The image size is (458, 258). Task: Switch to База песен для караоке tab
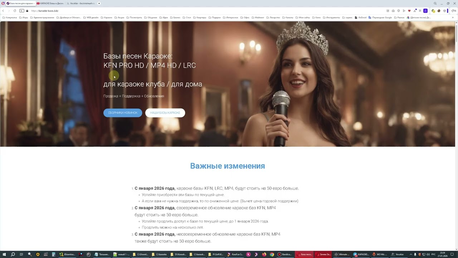point(20,3)
